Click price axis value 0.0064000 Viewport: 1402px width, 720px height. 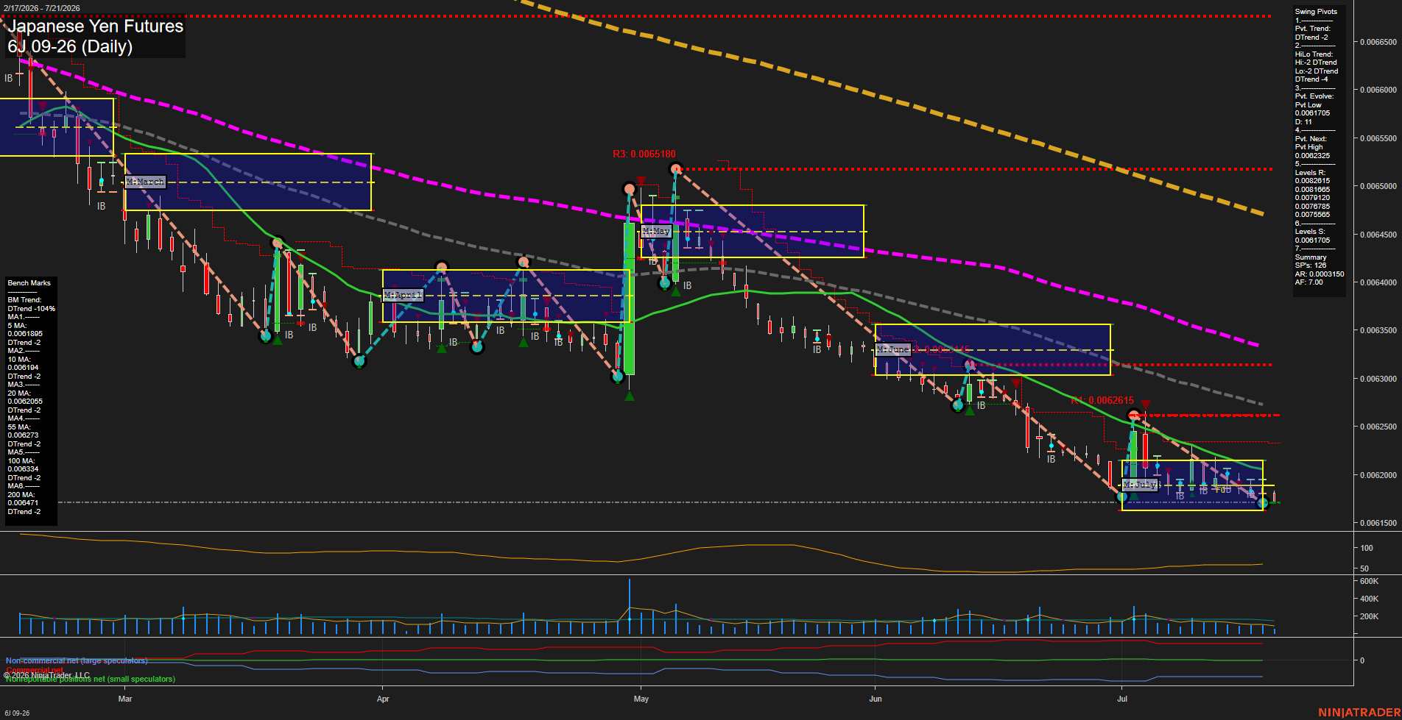coord(1378,282)
